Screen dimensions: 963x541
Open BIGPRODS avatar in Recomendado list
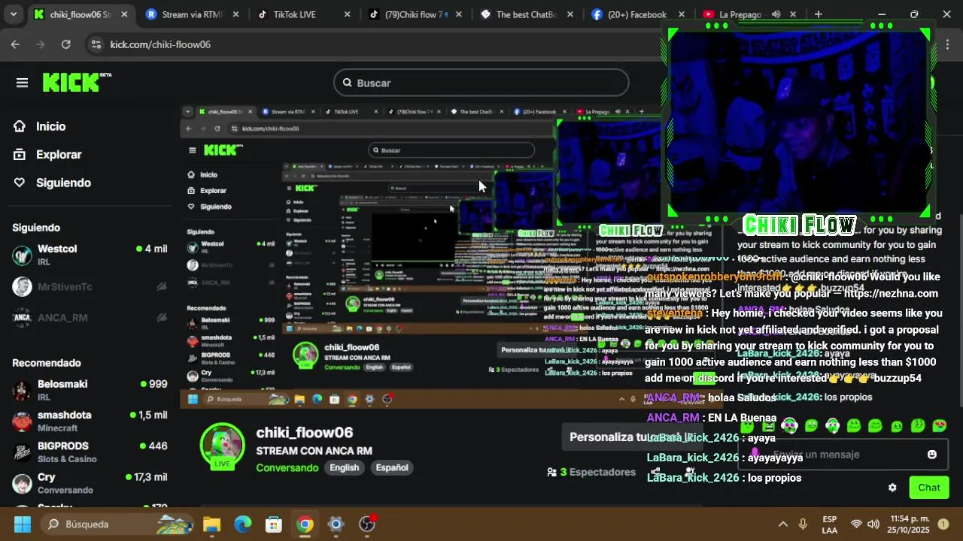[23, 452]
